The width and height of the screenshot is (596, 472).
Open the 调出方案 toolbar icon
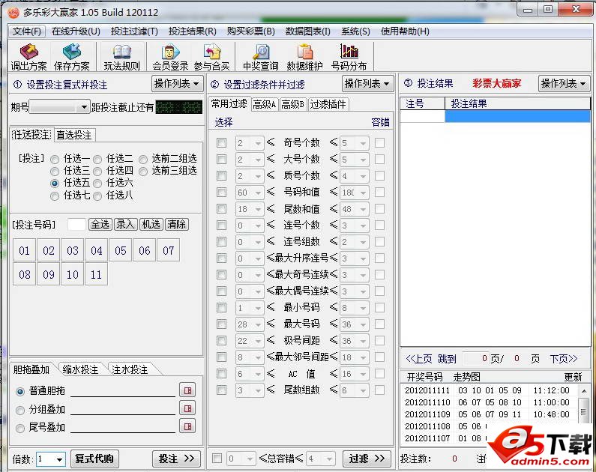tap(28, 57)
